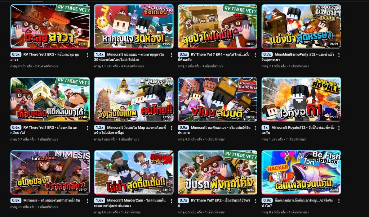This screenshot has height=217, width=369.
Task: Play the Thai temple map thumbnail video
Action: [134, 99]
